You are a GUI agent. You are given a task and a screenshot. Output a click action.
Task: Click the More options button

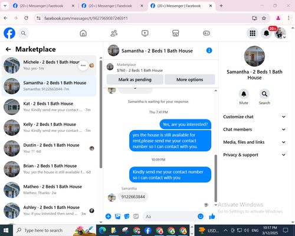pyautogui.click(x=189, y=79)
